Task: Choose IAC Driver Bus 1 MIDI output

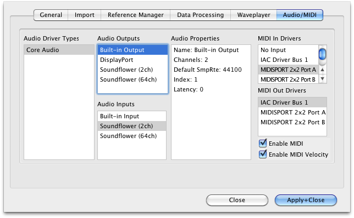Action: pyautogui.click(x=292, y=102)
